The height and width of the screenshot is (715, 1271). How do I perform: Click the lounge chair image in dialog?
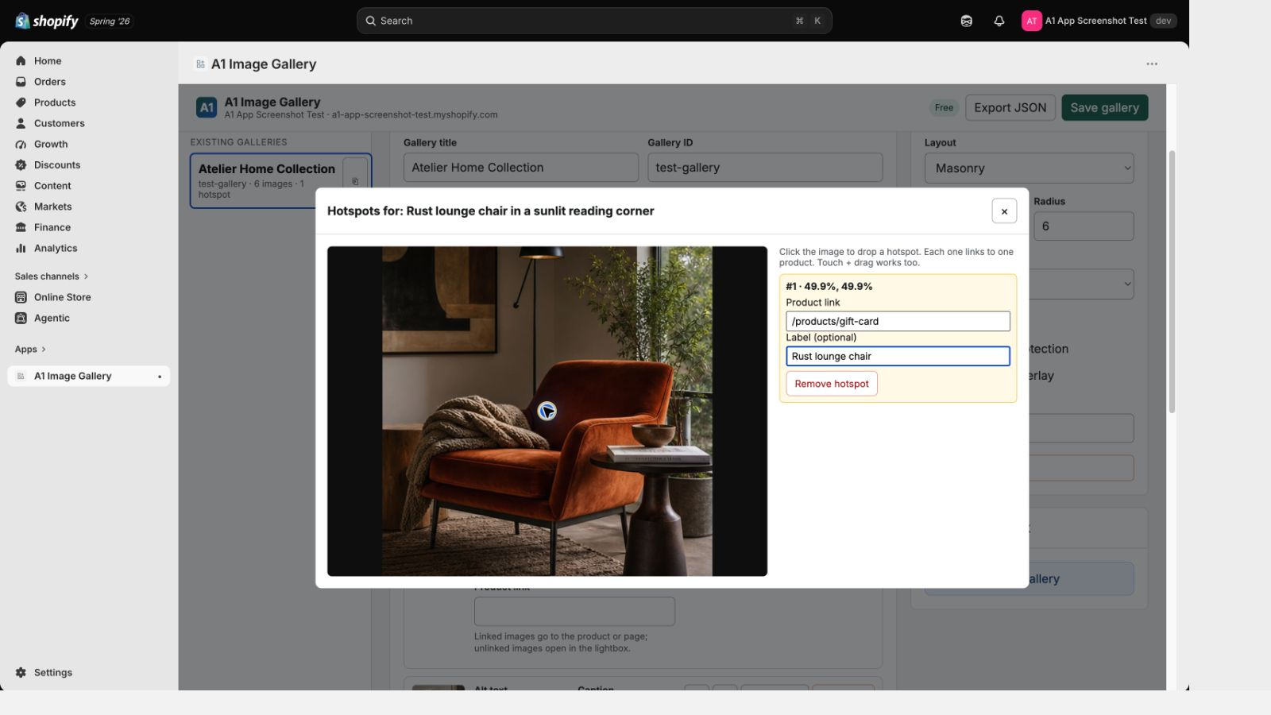[547, 412]
